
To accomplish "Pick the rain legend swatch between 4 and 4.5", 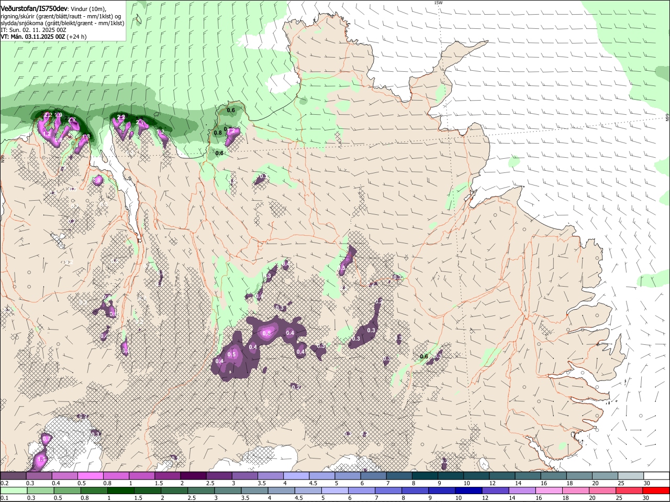I will pyautogui.click(x=282, y=490).
